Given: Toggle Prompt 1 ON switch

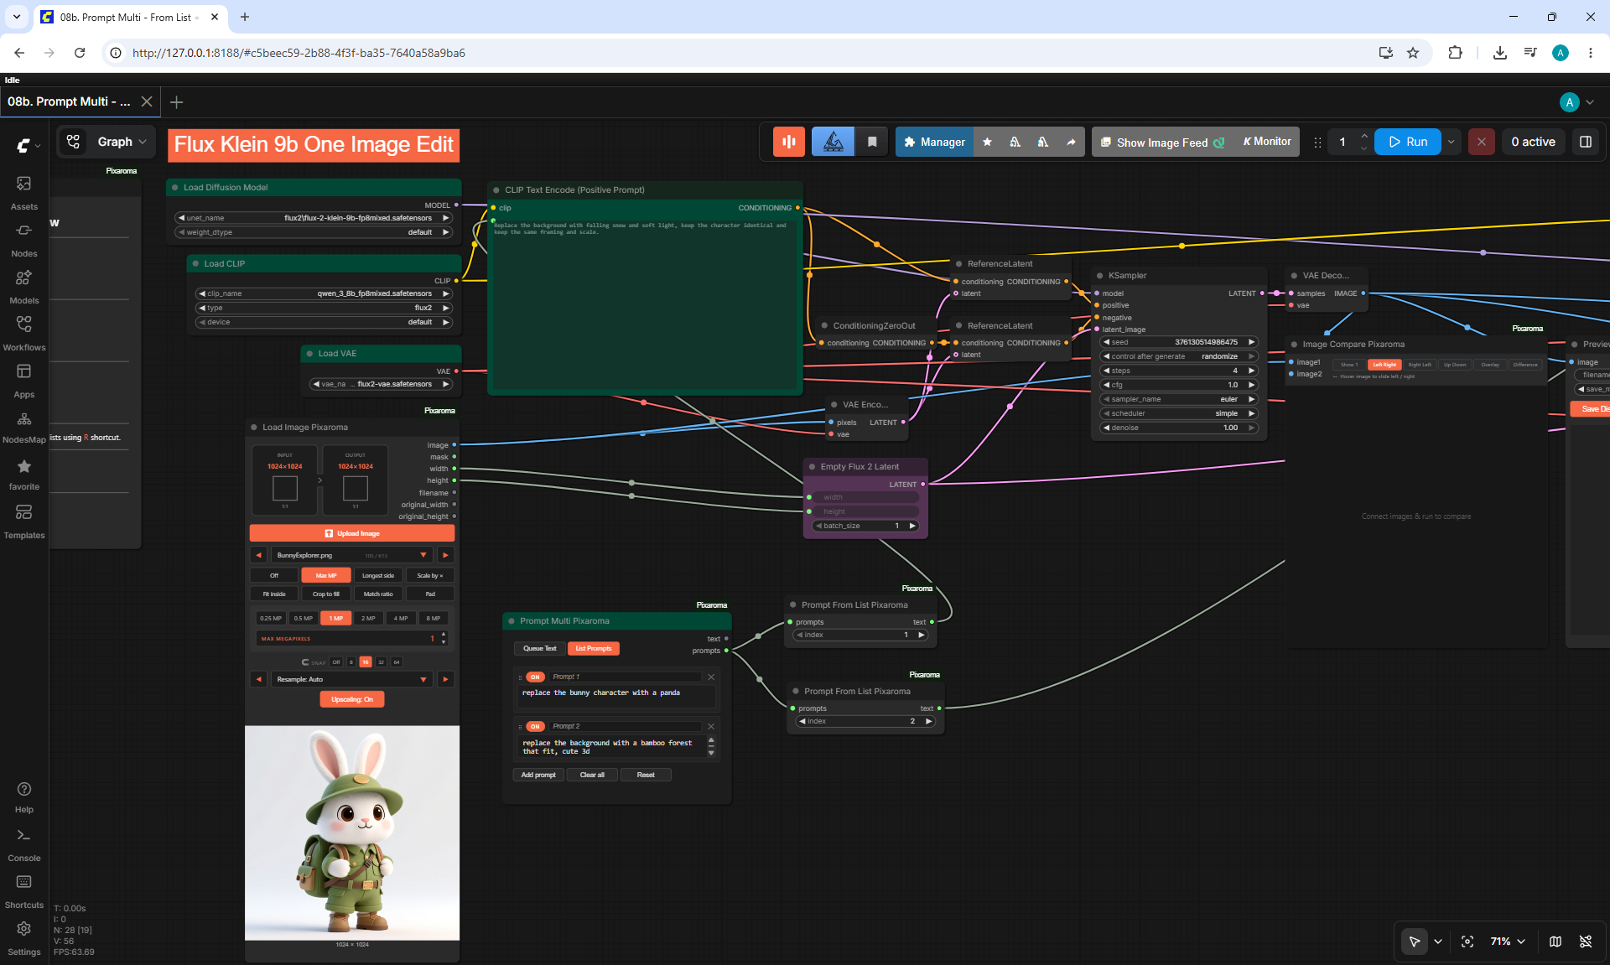Looking at the screenshot, I should pos(535,677).
